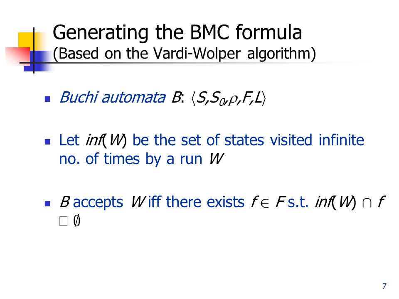Screen dimensions: 399x299
Task: Click the empty set symbol ∅
Action: pyautogui.click(x=76, y=221)
